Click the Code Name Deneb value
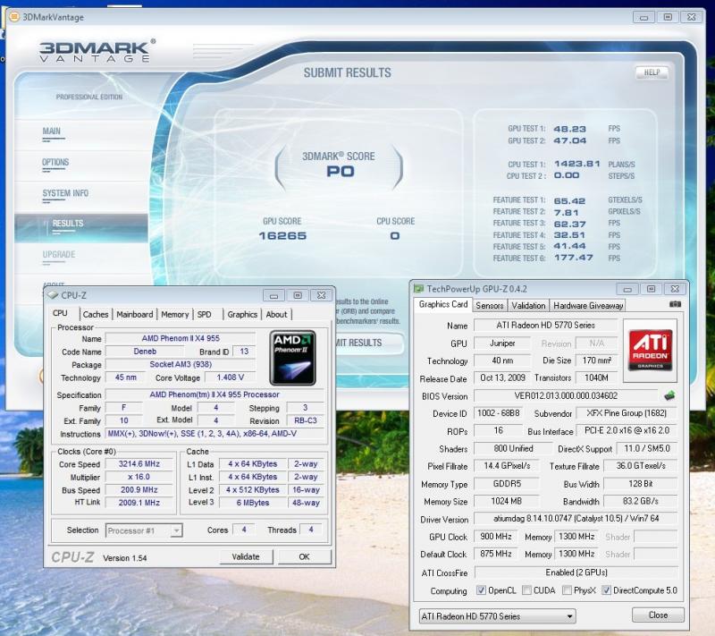The width and height of the screenshot is (715, 636). [x=145, y=352]
